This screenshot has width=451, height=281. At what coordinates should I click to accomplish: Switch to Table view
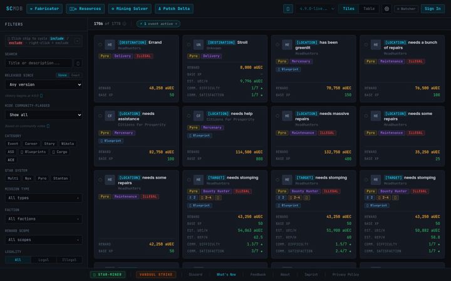pos(369,9)
